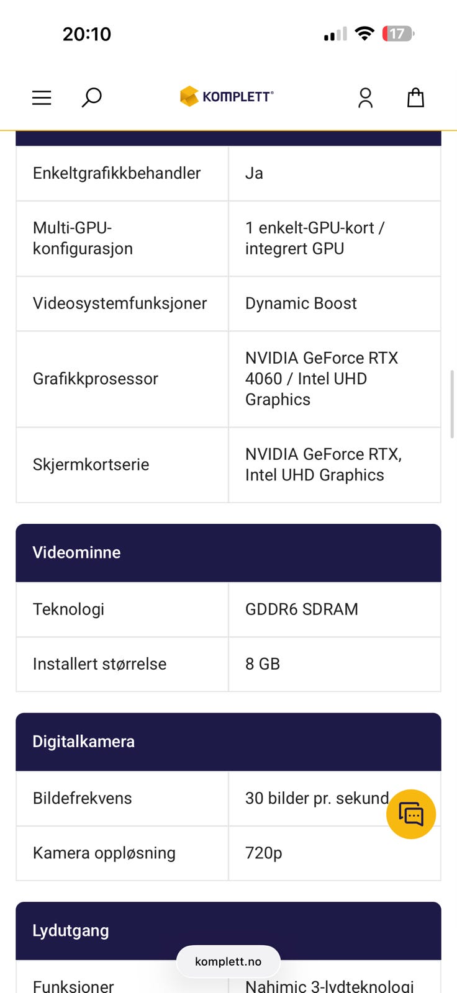Viewport: 457px width, 993px height.
Task: Tap the 20:10 clock in status bar
Action: click(87, 34)
